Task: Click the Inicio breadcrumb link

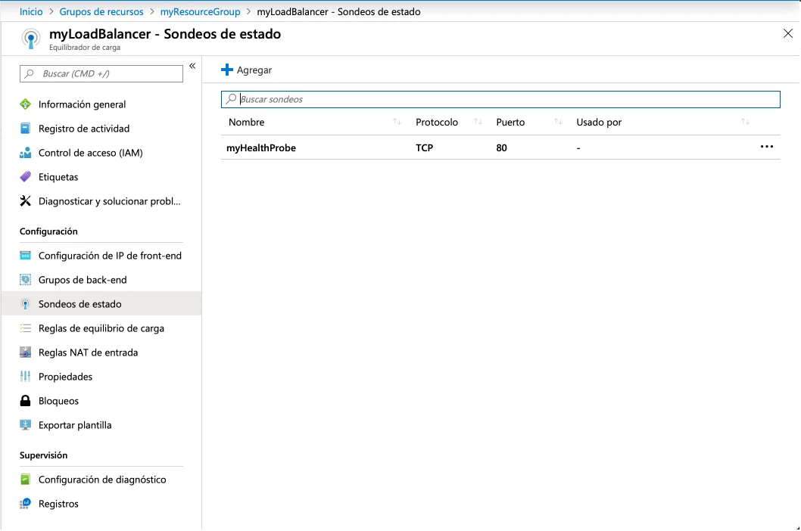Action: coord(31,12)
